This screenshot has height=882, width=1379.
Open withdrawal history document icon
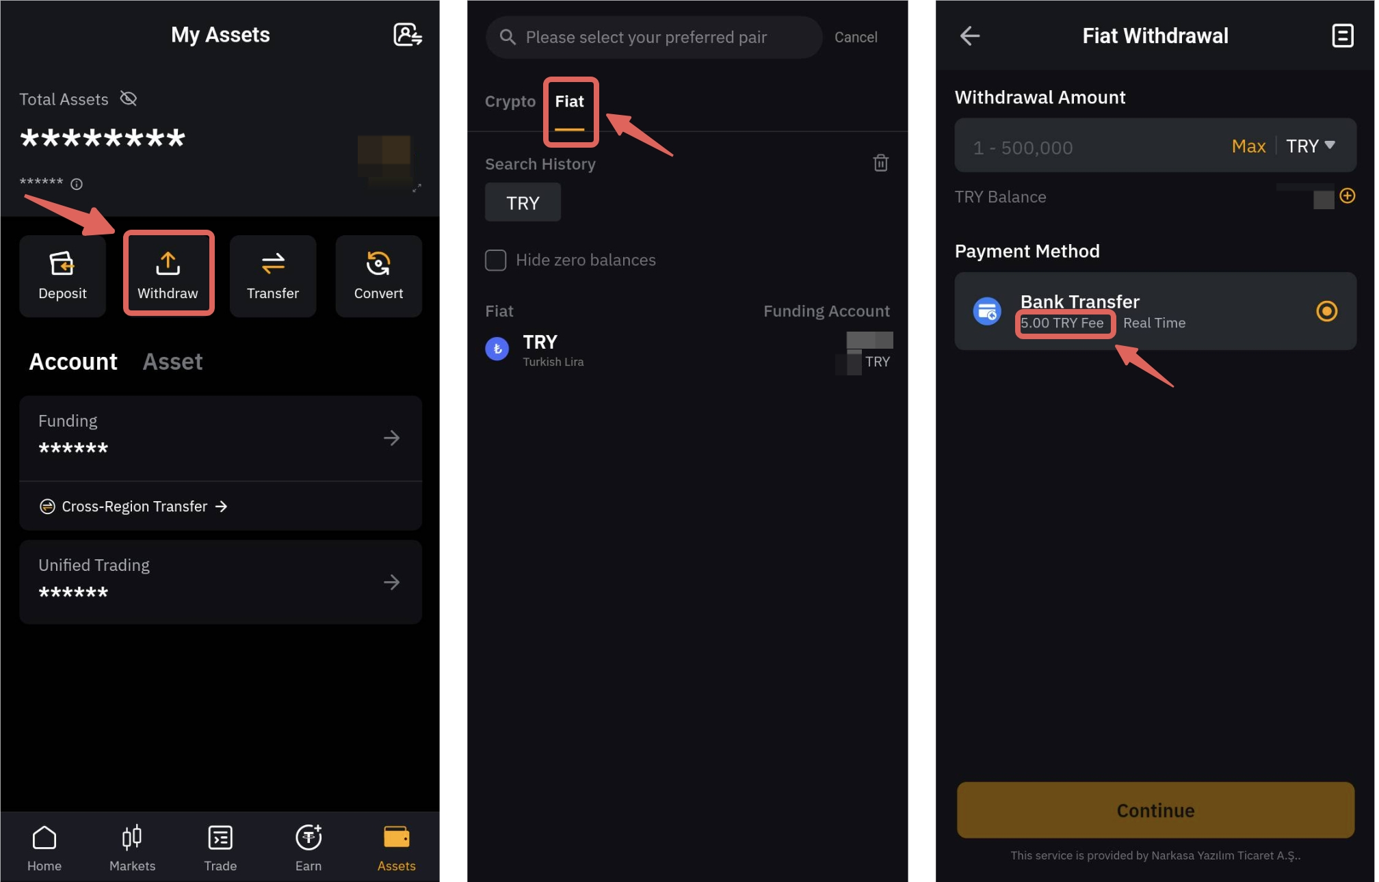point(1342,36)
